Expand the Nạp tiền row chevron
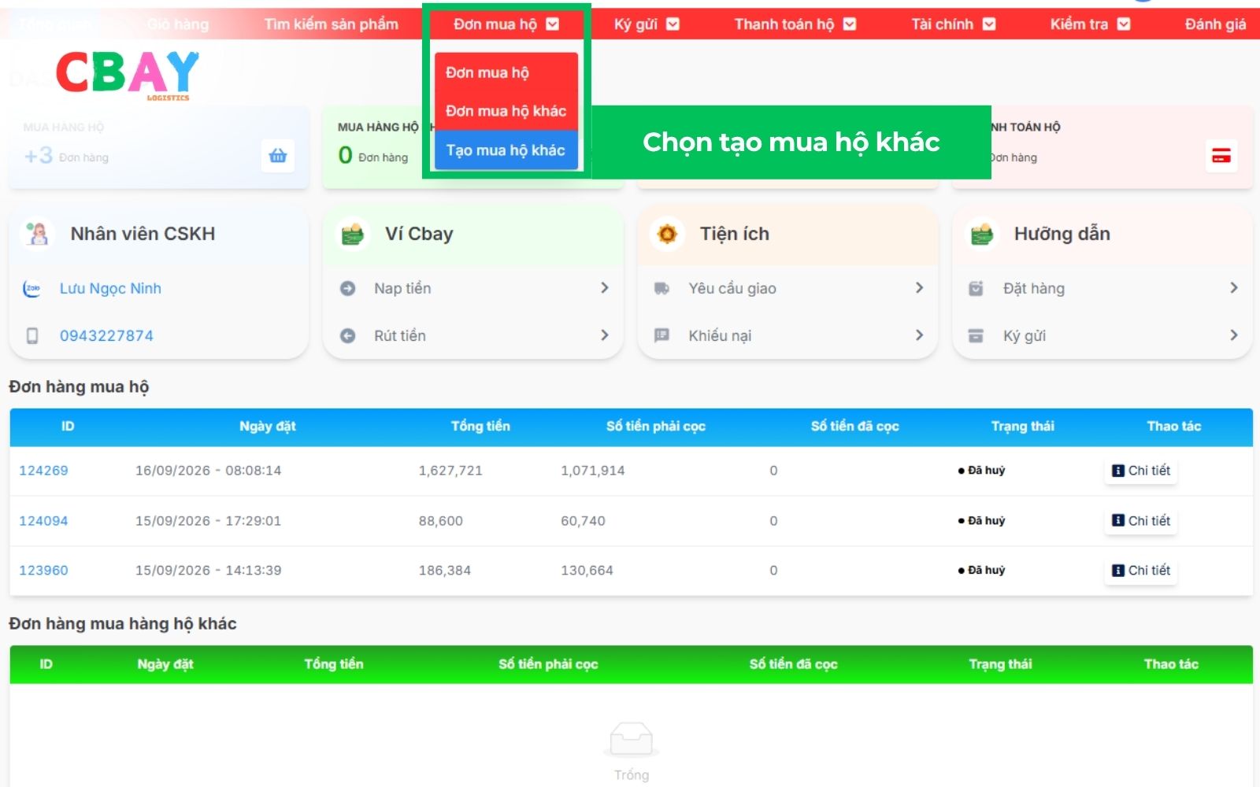1260x787 pixels. point(604,288)
